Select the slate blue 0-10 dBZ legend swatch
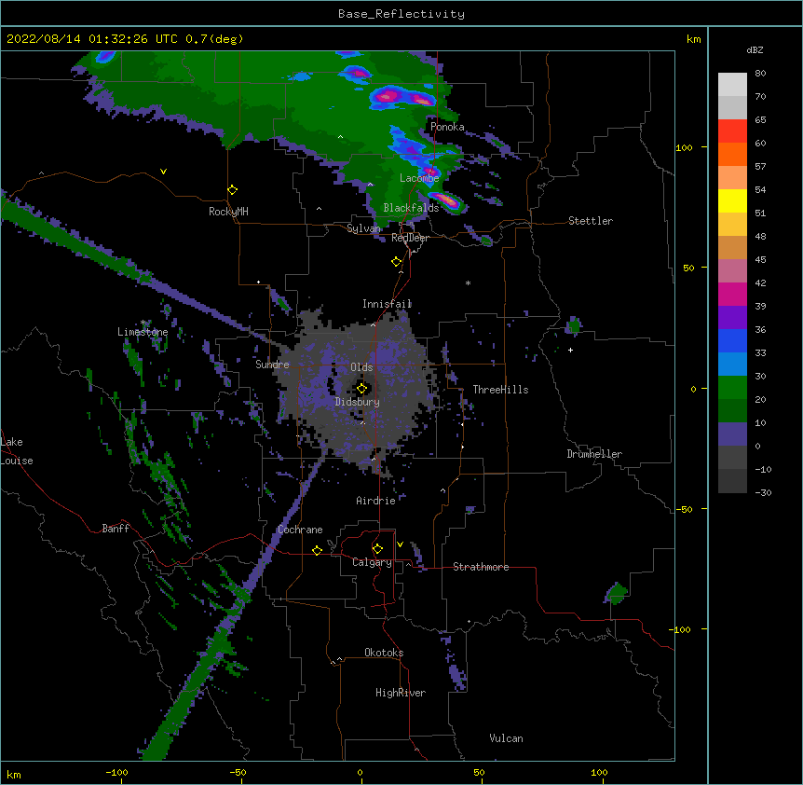The image size is (803, 785). [x=732, y=434]
